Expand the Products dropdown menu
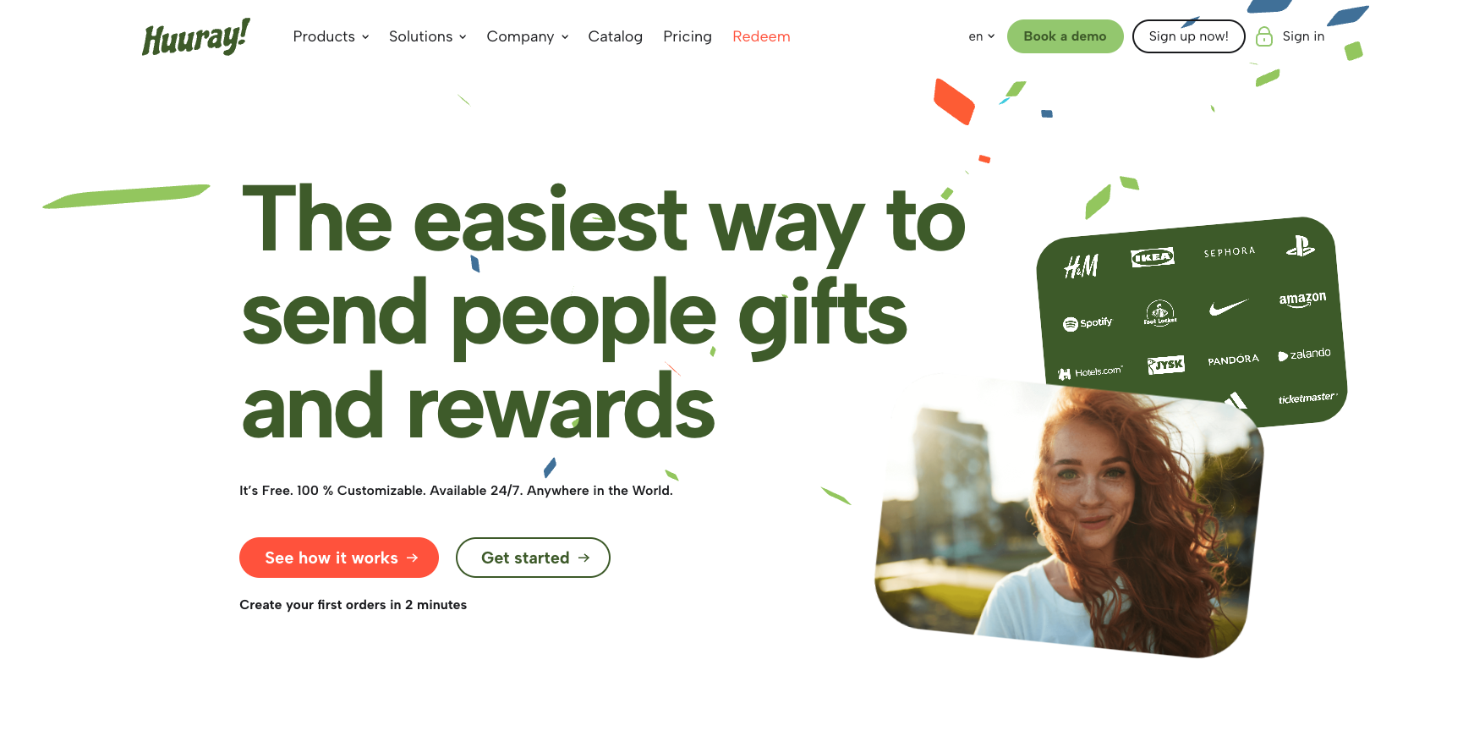1474x731 pixels. (x=331, y=36)
